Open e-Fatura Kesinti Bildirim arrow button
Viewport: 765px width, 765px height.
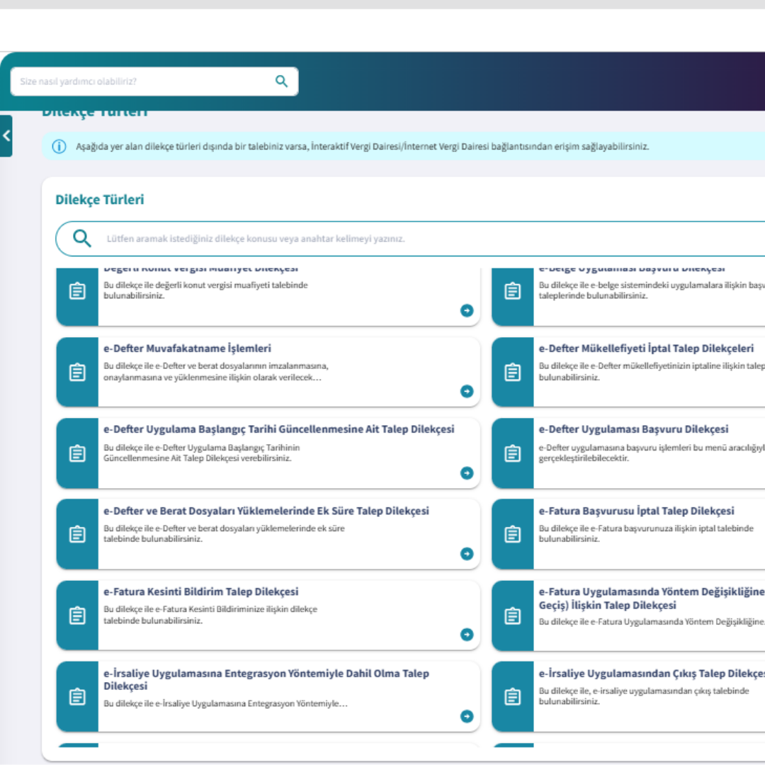click(467, 634)
